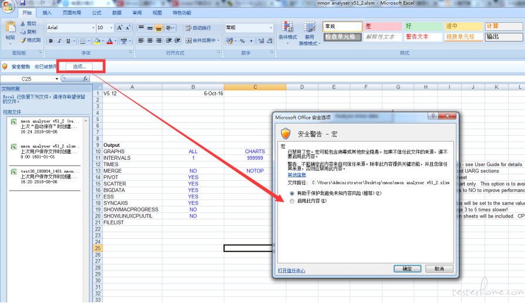This screenshot has width=525, height=303.
Task: Click OK (确定) in security dialog
Action: [x=407, y=268]
